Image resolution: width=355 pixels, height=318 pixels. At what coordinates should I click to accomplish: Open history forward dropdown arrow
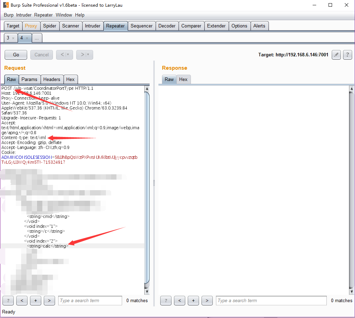tap(88, 55)
